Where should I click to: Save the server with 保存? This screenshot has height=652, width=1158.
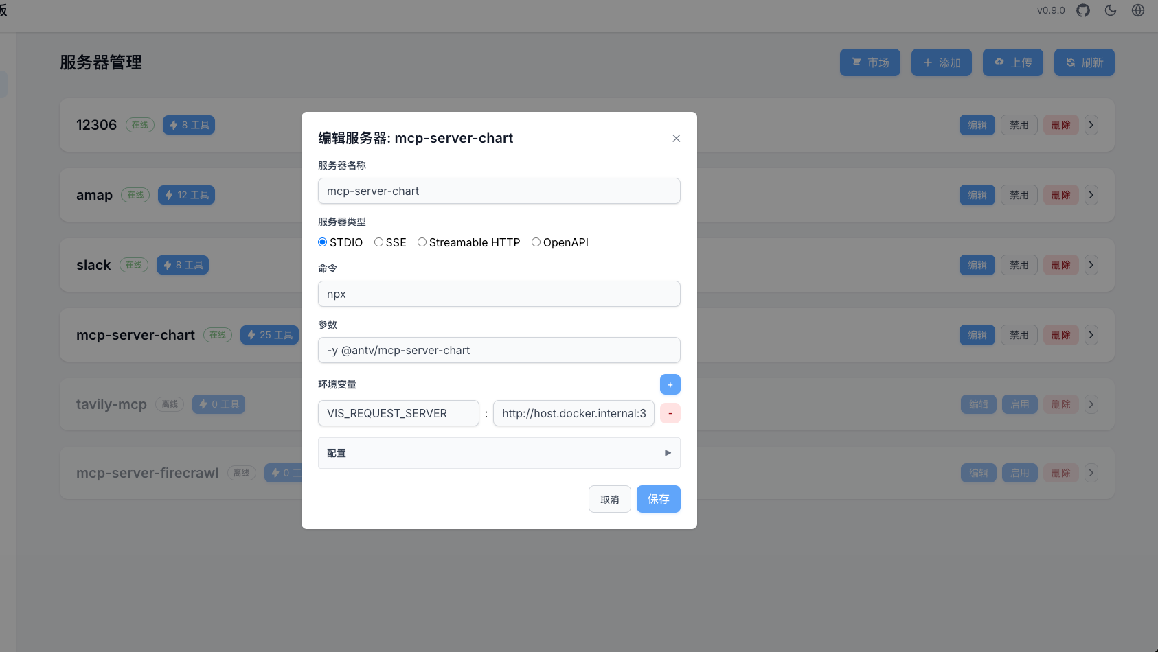(x=659, y=499)
